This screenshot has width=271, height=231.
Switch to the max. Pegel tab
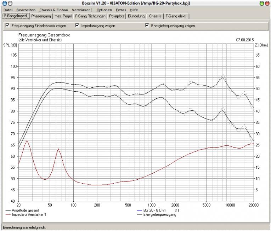click(63, 16)
